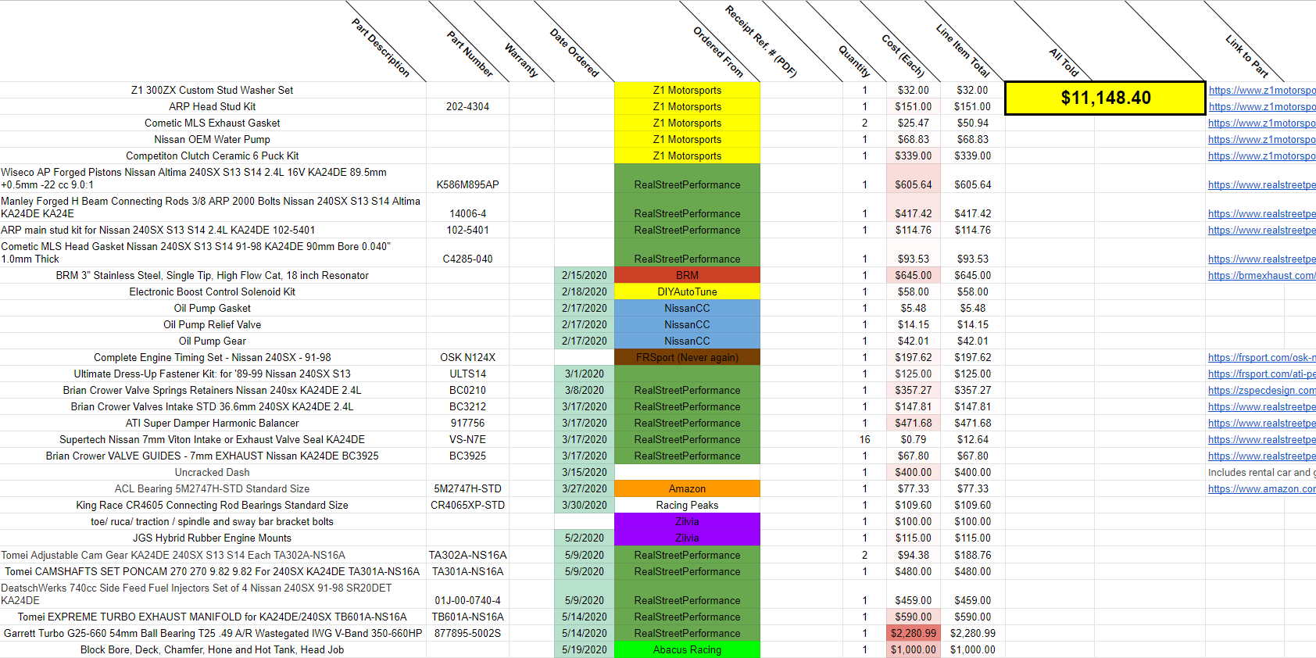Select the green Abacus Racing vendor cell
The height and width of the screenshot is (658, 1316).
click(x=687, y=650)
